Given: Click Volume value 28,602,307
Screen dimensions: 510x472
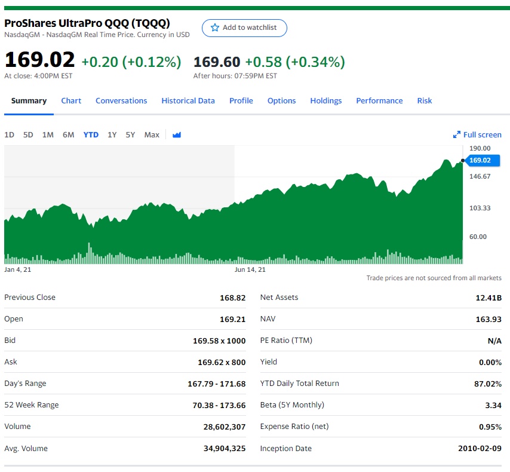Looking at the screenshot, I should point(225,427).
